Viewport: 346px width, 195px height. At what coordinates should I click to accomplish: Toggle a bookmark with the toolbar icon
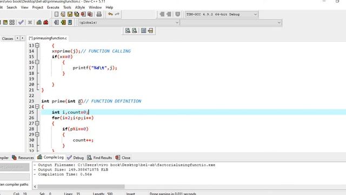(63, 22)
